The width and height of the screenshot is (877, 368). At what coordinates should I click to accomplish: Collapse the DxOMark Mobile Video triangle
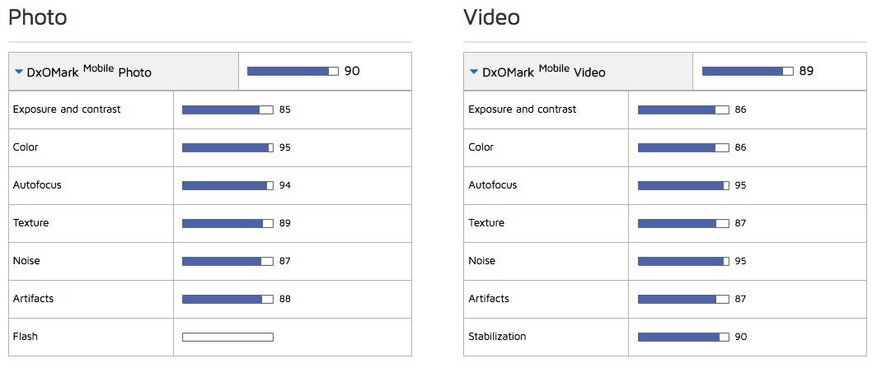474,72
